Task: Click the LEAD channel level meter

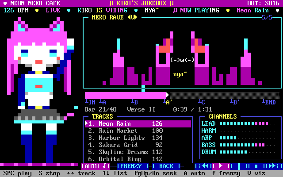Action: coord(248,124)
